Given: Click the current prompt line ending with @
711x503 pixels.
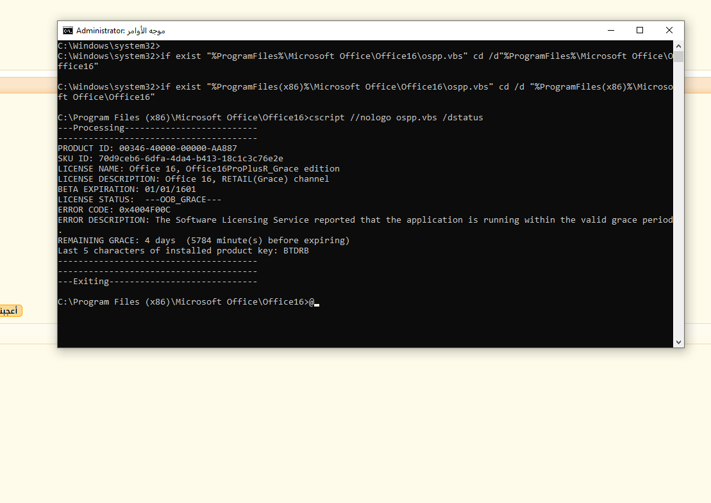Looking at the screenshot, I should click(188, 301).
